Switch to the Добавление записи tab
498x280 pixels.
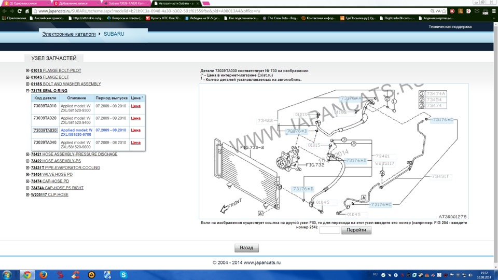coord(76,3)
